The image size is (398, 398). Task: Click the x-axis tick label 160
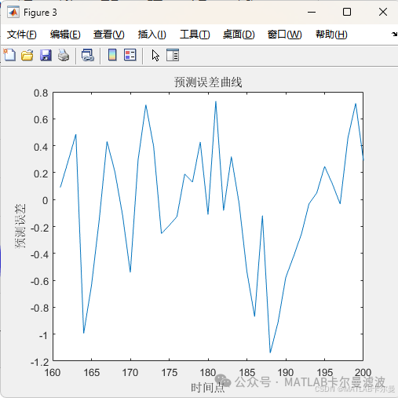coord(53,373)
